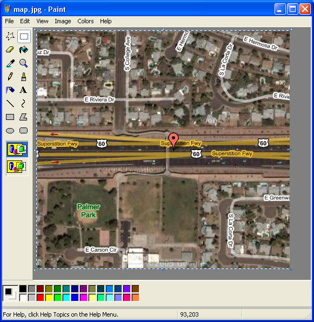The width and height of the screenshot is (314, 322).
Task: Enable transparent selection background option
Action: (x=17, y=166)
